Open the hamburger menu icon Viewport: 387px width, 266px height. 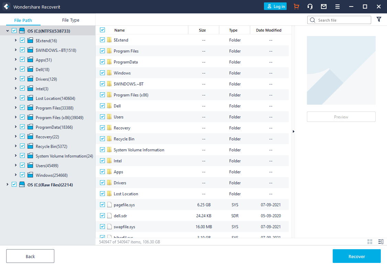point(338,7)
